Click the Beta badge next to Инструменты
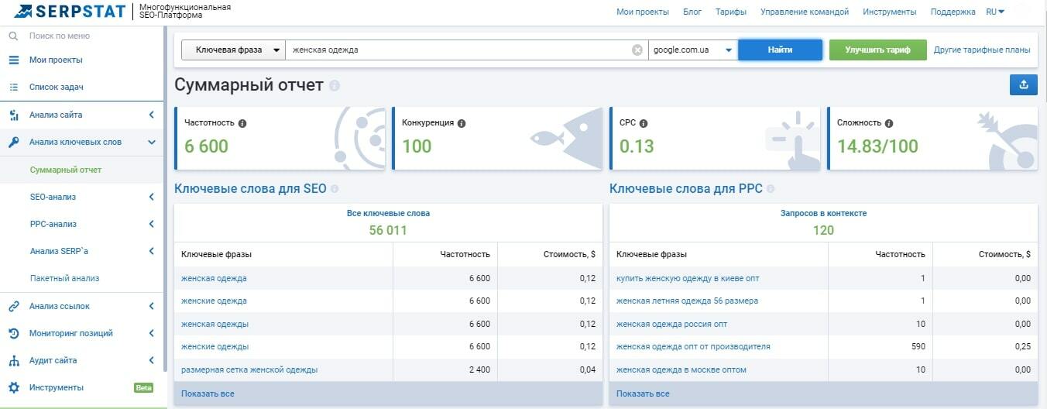This screenshot has width=1047, height=409. [x=143, y=387]
